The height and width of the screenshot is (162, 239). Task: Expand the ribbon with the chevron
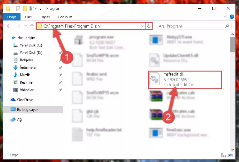[225, 17]
